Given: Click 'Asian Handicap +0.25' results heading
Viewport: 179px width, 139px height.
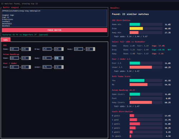Looking at the screenshot, I should (124, 90).
